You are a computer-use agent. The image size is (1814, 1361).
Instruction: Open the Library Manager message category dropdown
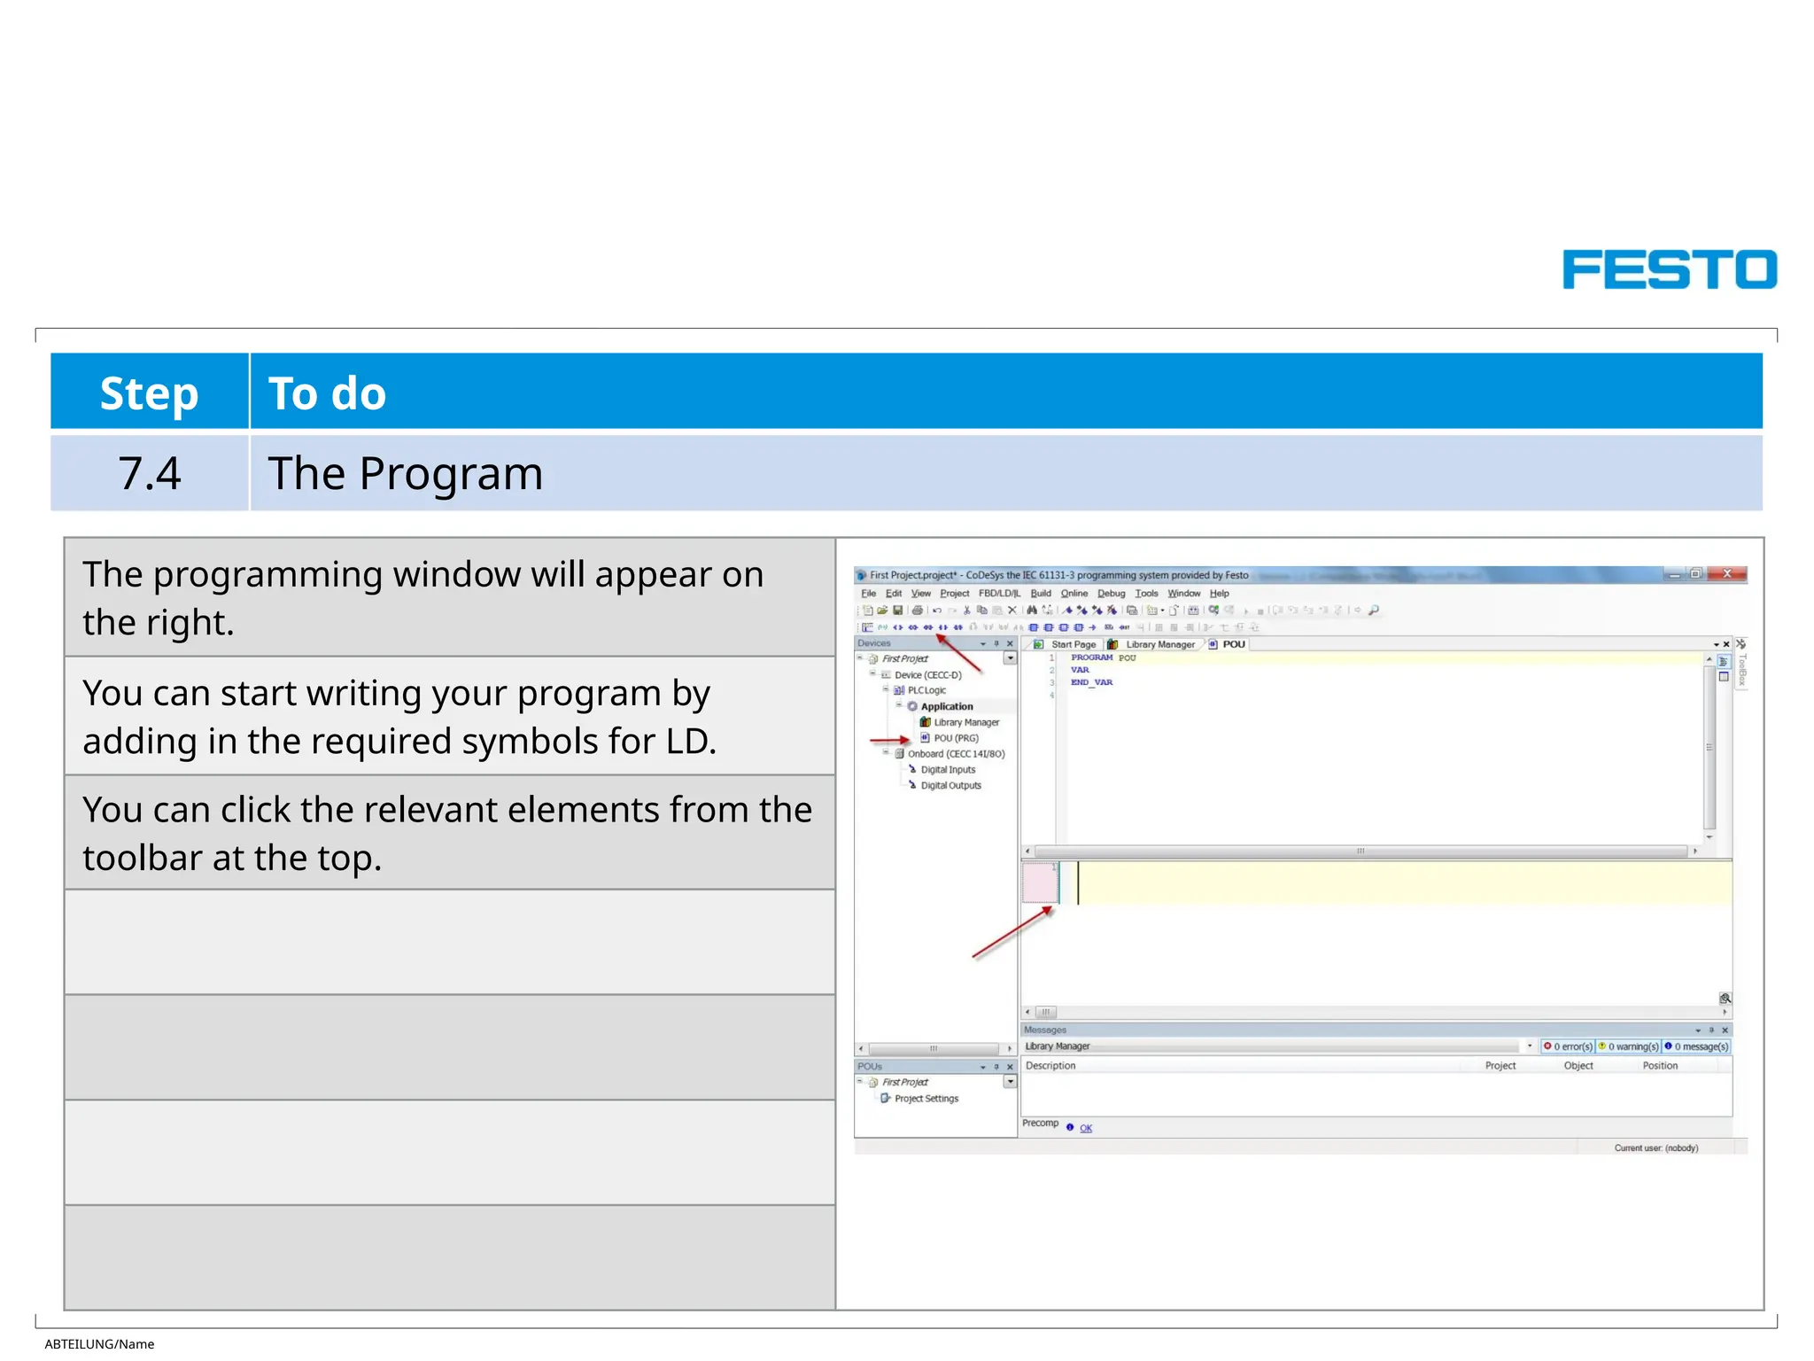[x=1530, y=1046]
